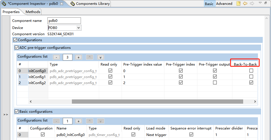Toggle Pre-Trigger output for InitConfig0
This screenshot has width=271, height=140.
tap(215, 70)
